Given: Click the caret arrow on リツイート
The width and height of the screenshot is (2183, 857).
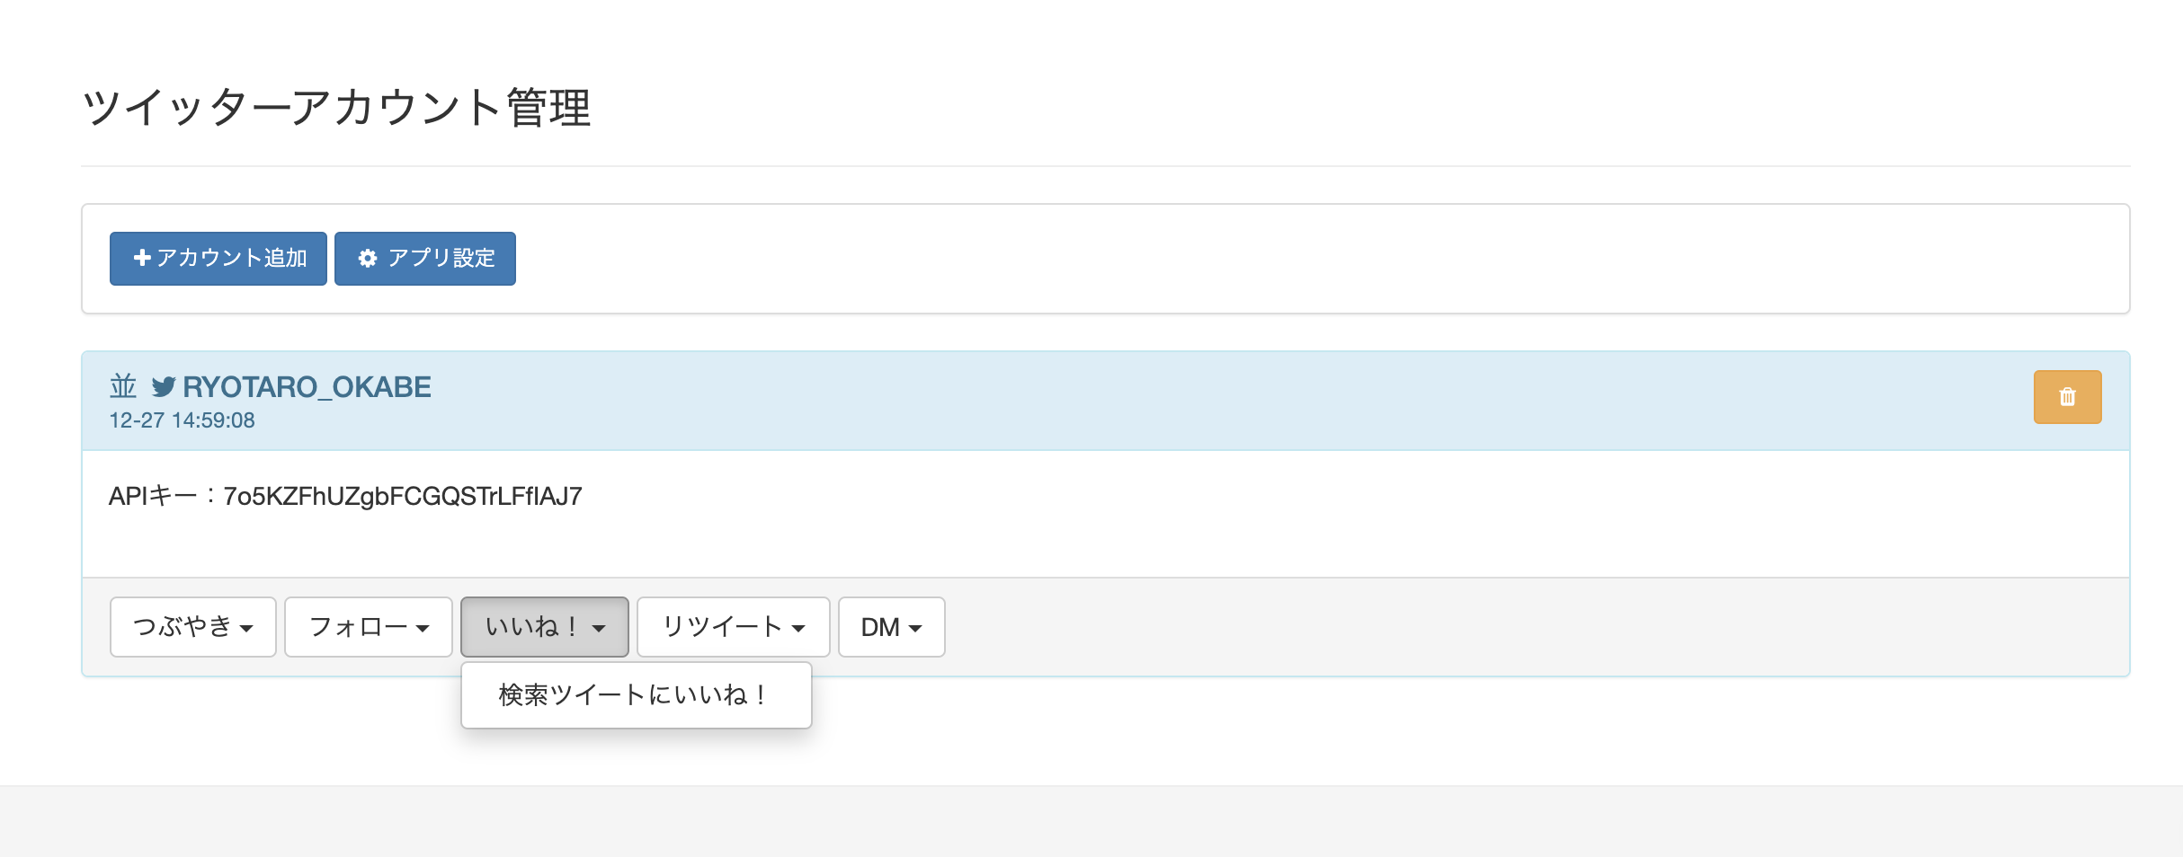Looking at the screenshot, I should coord(798,628).
